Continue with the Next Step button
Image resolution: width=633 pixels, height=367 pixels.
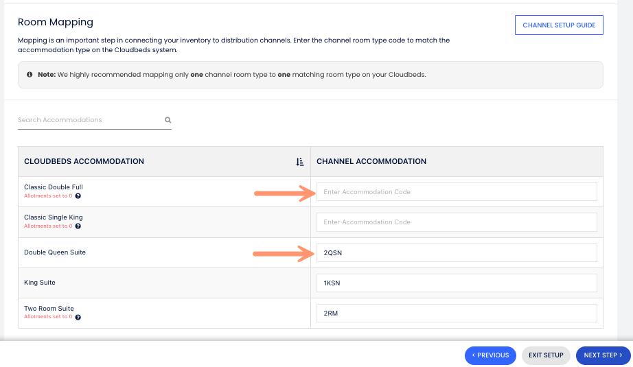tap(603, 355)
